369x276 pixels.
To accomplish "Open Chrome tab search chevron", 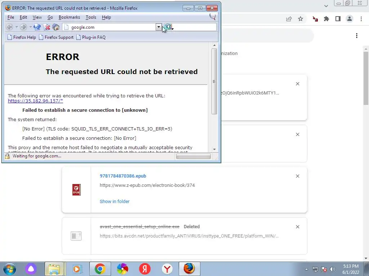I will click(326, 6).
